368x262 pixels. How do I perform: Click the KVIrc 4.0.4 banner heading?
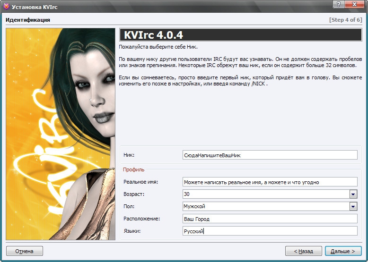pyautogui.click(x=241, y=35)
